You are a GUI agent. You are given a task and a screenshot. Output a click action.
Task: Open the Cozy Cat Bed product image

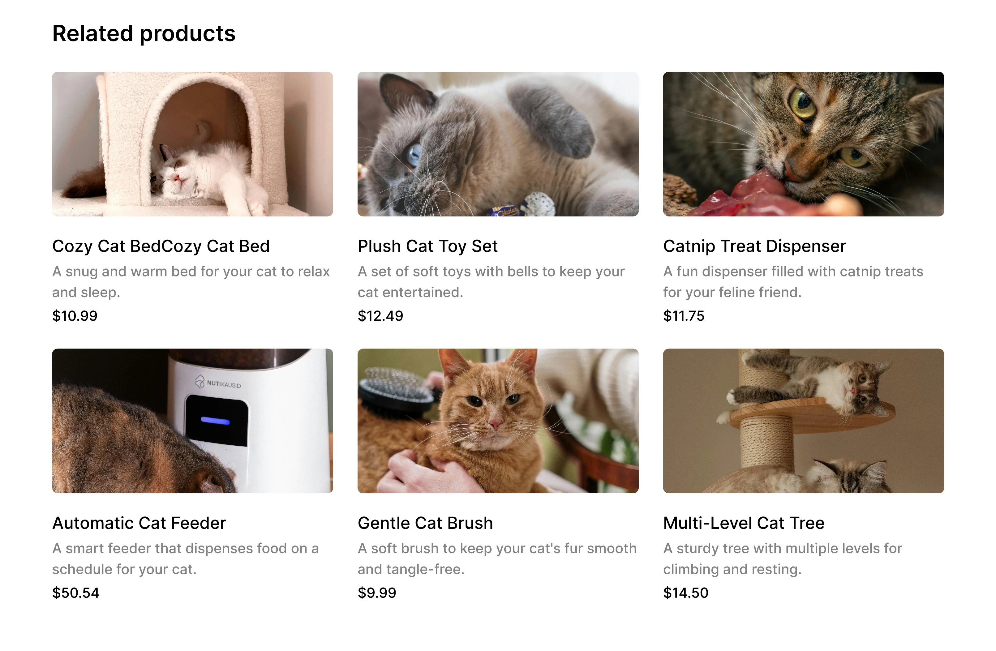[x=192, y=144]
